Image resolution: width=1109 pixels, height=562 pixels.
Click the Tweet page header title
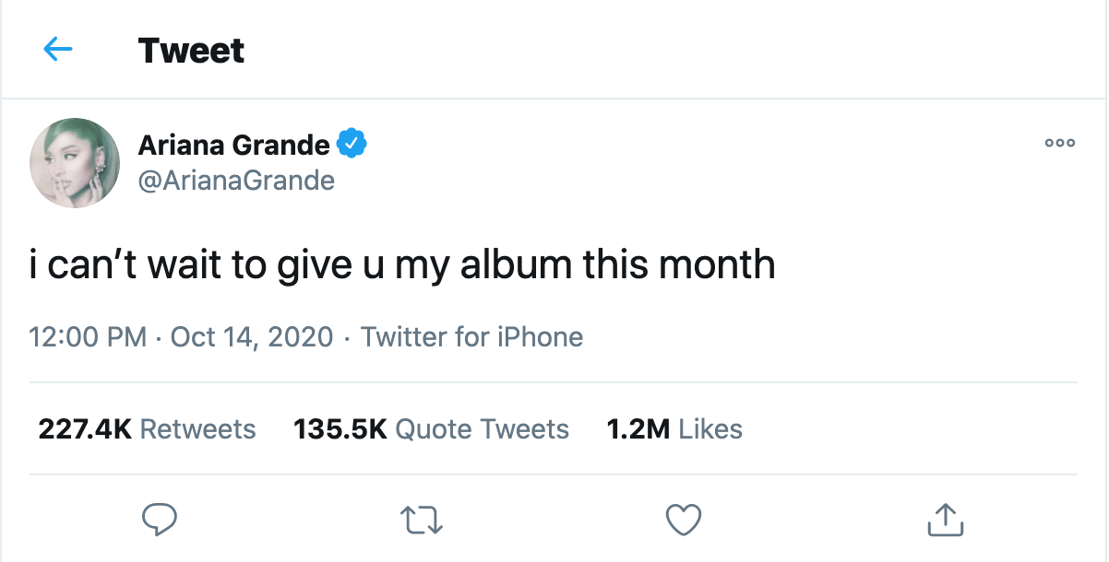[x=191, y=50]
